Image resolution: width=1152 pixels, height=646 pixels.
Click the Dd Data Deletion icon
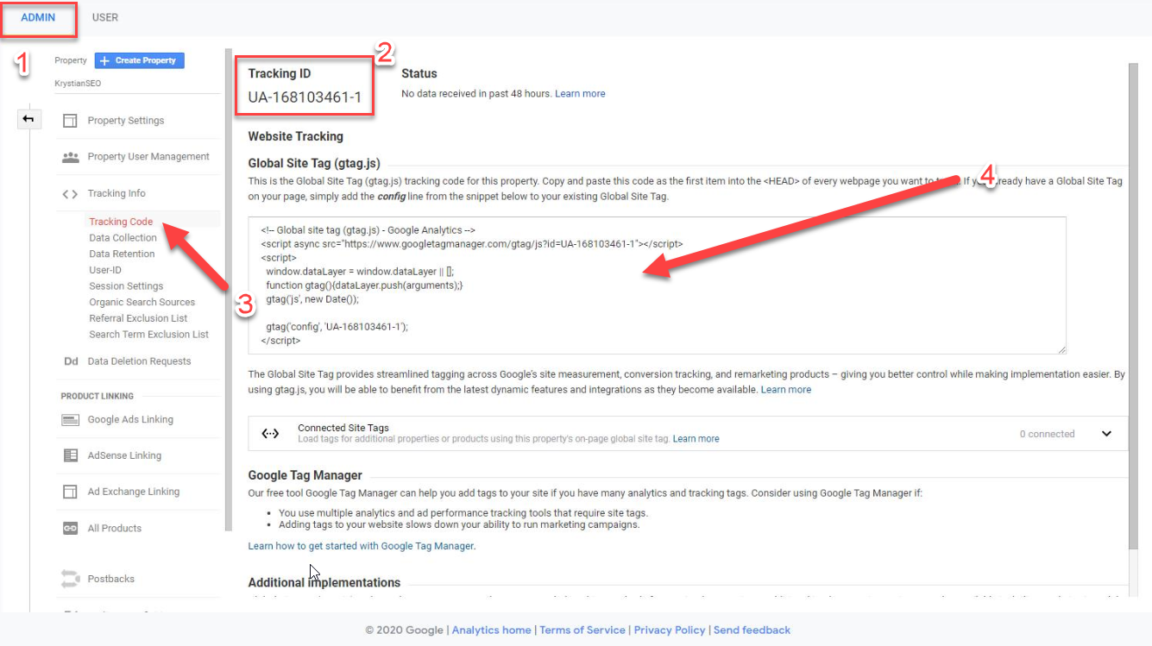pyautogui.click(x=71, y=361)
